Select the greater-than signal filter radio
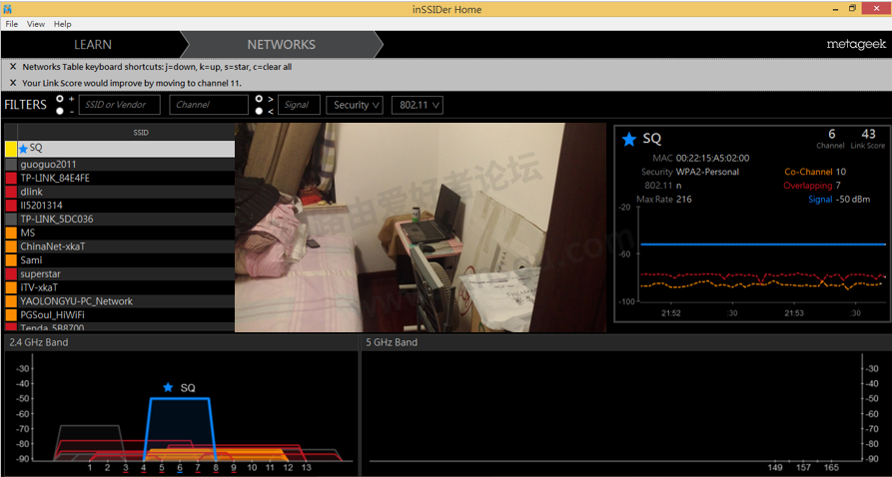Viewport: 892px width, 477px height. [x=259, y=99]
